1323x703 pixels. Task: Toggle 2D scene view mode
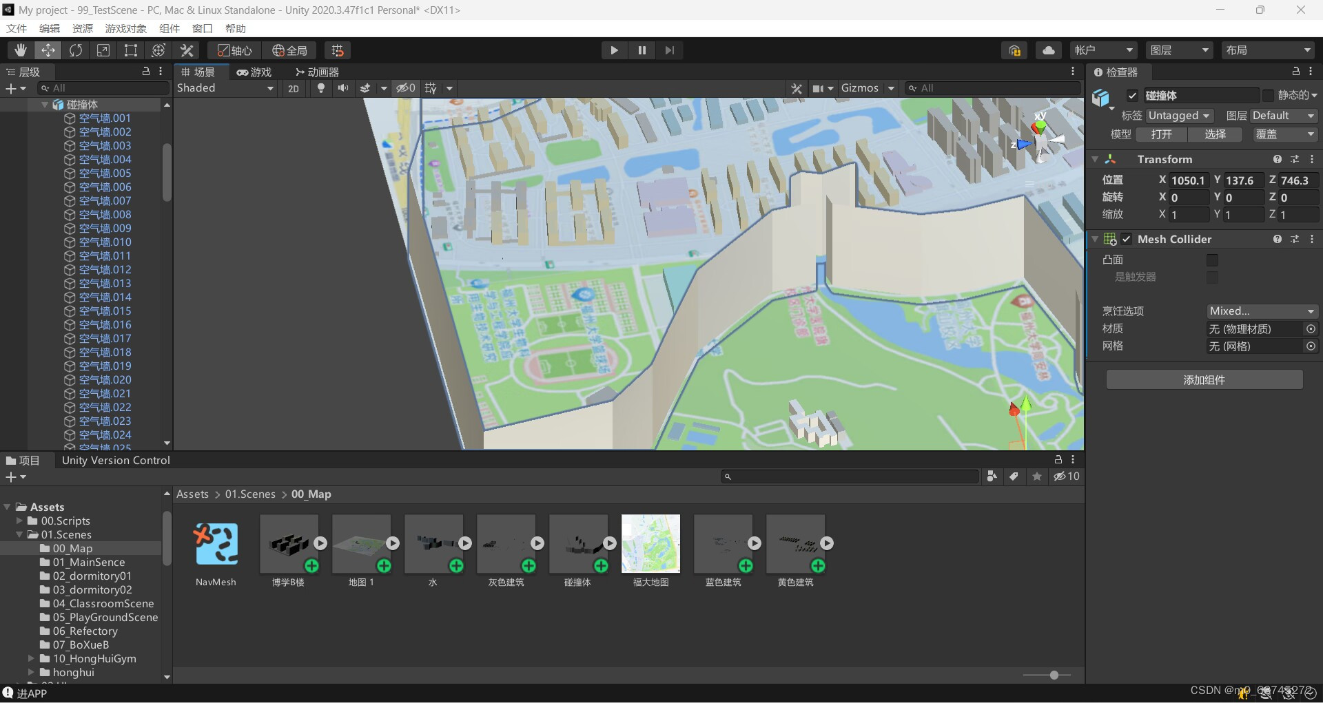point(294,88)
